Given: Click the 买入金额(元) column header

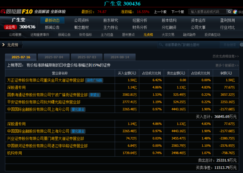Looking at the screenshot, I should [127, 73].
